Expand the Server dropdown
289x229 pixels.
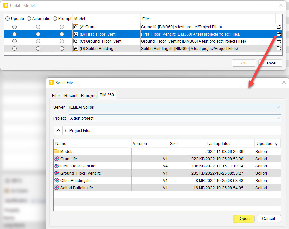278,107
